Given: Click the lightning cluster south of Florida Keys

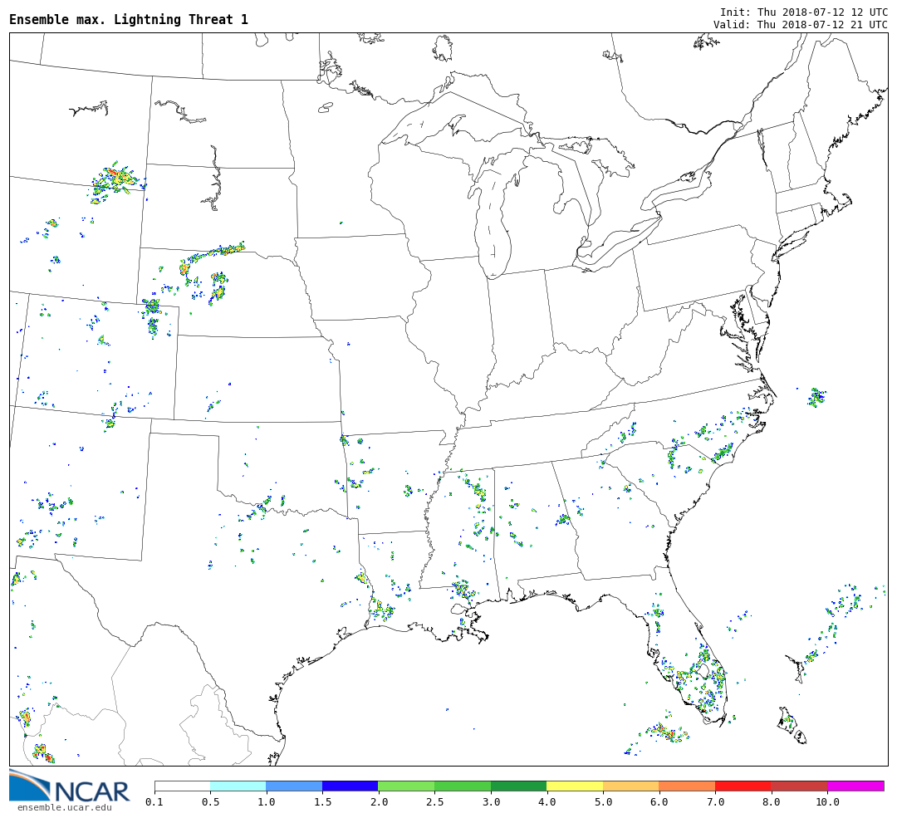Looking at the screenshot, I should [666, 732].
